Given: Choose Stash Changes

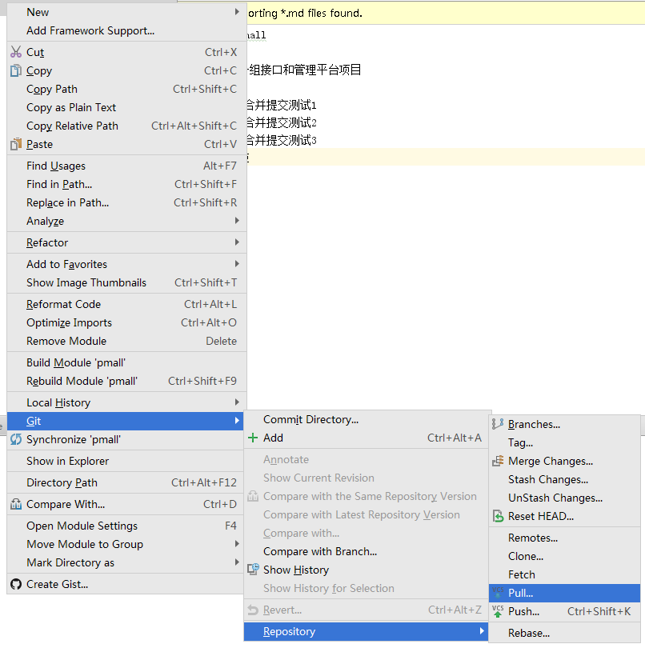Looking at the screenshot, I should point(565,479).
